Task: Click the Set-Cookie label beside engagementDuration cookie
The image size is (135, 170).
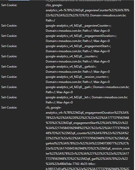Action: coord(9,36)
